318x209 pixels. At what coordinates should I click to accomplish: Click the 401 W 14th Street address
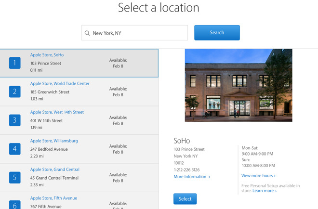pyautogui.click(x=46, y=120)
